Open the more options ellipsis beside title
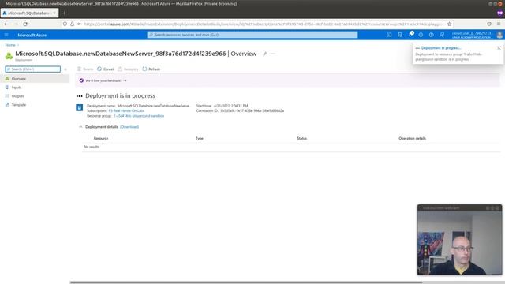 tap(274, 54)
